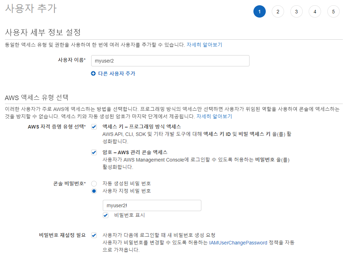Screen dimensions: 346x262
Task: Go to wizard step 5 circle
Action: pos(333,12)
